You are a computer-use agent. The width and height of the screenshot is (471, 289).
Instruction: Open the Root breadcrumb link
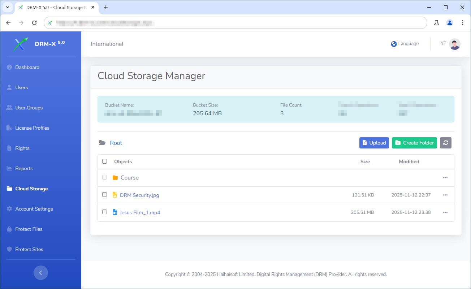tap(116, 143)
